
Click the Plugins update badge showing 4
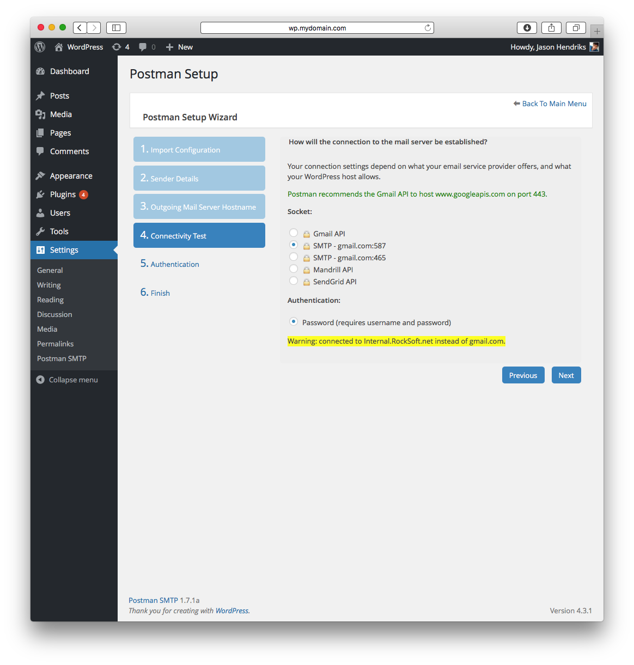click(83, 194)
